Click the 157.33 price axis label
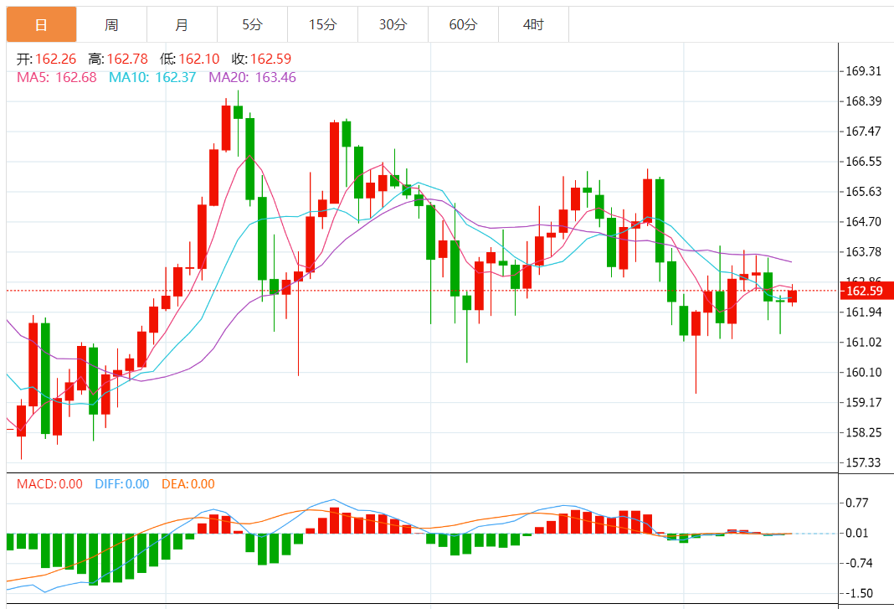The image size is (894, 609). pos(863,463)
